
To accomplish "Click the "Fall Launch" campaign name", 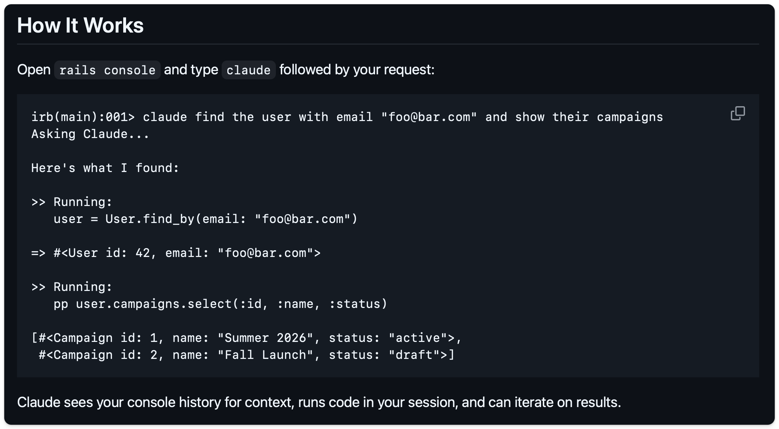I will click(x=266, y=355).
